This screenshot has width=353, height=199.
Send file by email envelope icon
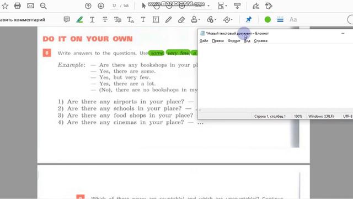pos(30,6)
